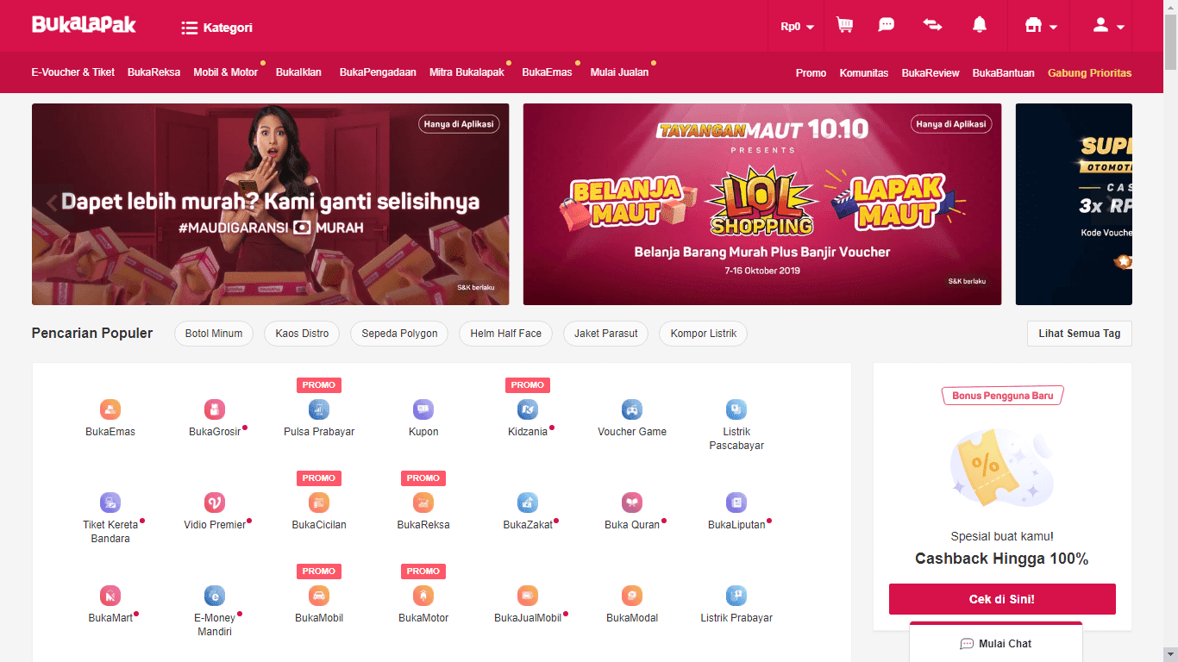1178x662 pixels.
Task: Click the Lihat Semua Tag button
Action: pos(1080,334)
